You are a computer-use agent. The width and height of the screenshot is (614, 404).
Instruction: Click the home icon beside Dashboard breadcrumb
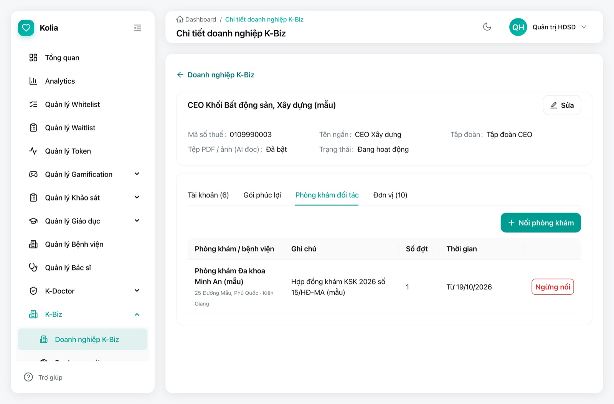click(x=180, y=19)
